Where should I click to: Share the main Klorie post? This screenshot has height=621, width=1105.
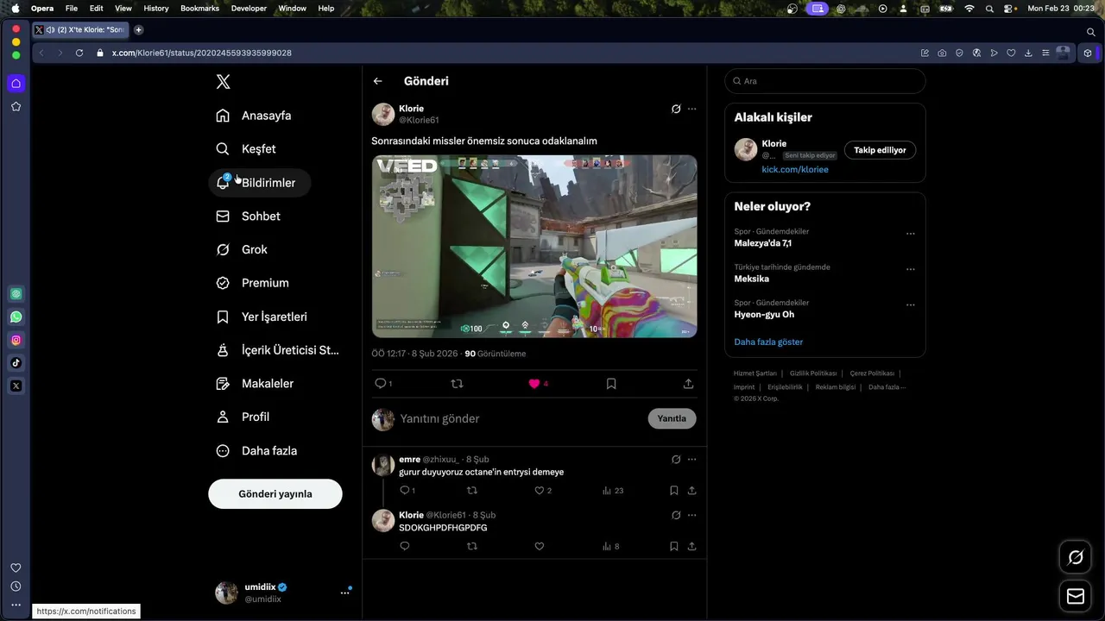(x=688, y=384)
